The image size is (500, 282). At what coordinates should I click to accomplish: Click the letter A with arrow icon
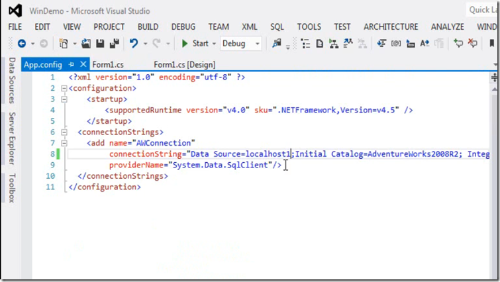[425, 43]
